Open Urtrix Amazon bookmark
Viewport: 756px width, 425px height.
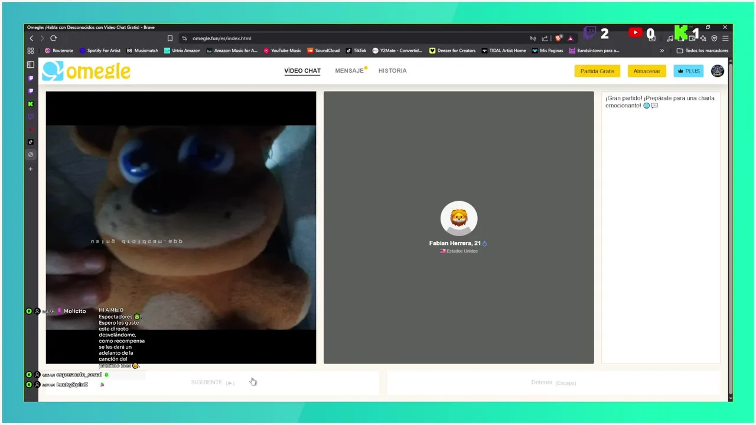(183, 51)
